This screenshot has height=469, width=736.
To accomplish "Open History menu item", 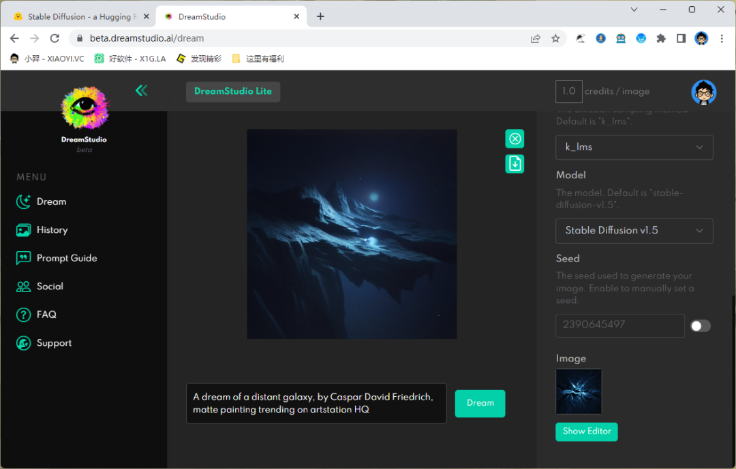I will click(52, 230).
